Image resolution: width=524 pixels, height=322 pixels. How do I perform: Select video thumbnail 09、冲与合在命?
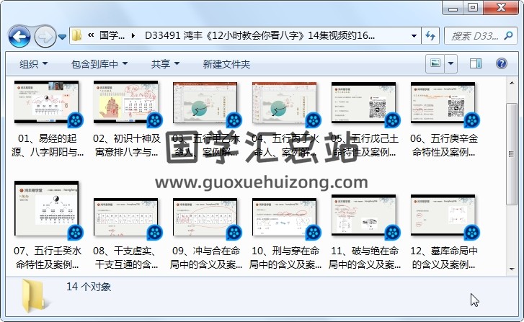click(x=205, y=217)
